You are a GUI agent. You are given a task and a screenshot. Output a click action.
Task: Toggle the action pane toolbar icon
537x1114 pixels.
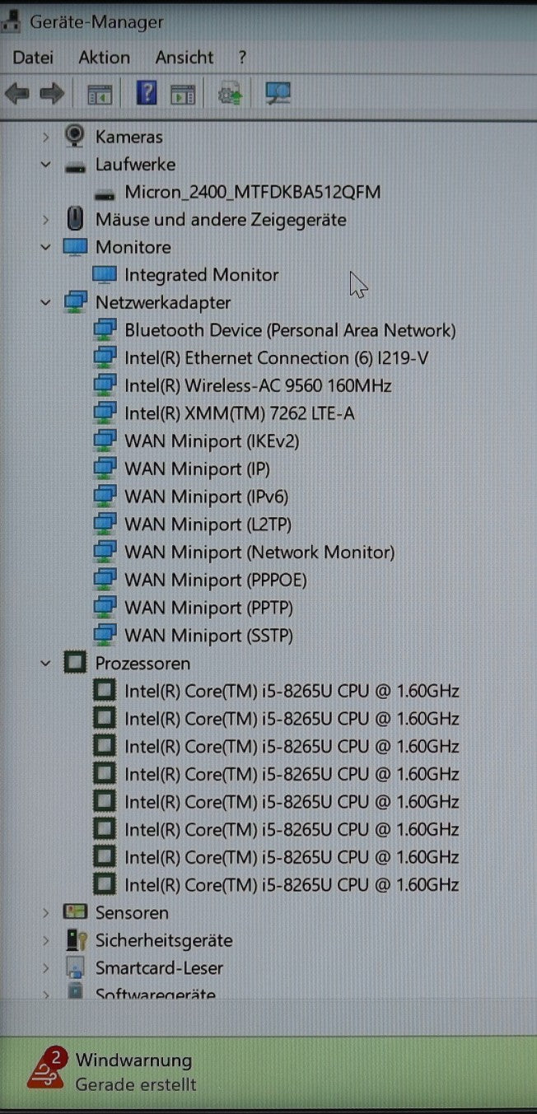coord(183,95)
